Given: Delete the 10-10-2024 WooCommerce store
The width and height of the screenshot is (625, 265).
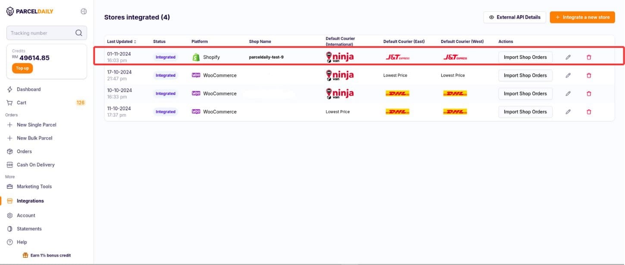Looking at the screenshot, I should tap(589, 93).
